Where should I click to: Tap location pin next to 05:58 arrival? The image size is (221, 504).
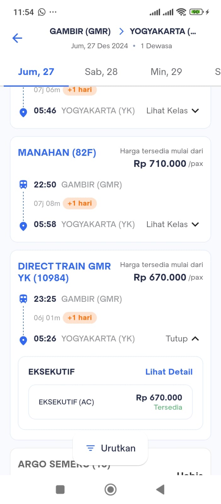(x=23, y=226)
